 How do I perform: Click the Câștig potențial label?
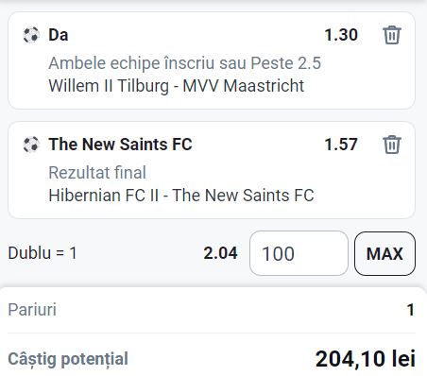point(68,359)
